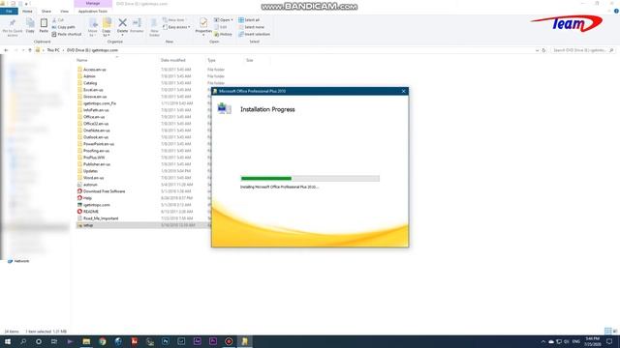This screenshot has width=620, height=348.
Task: Sort by Date modified column header
Action: (172, 60)
